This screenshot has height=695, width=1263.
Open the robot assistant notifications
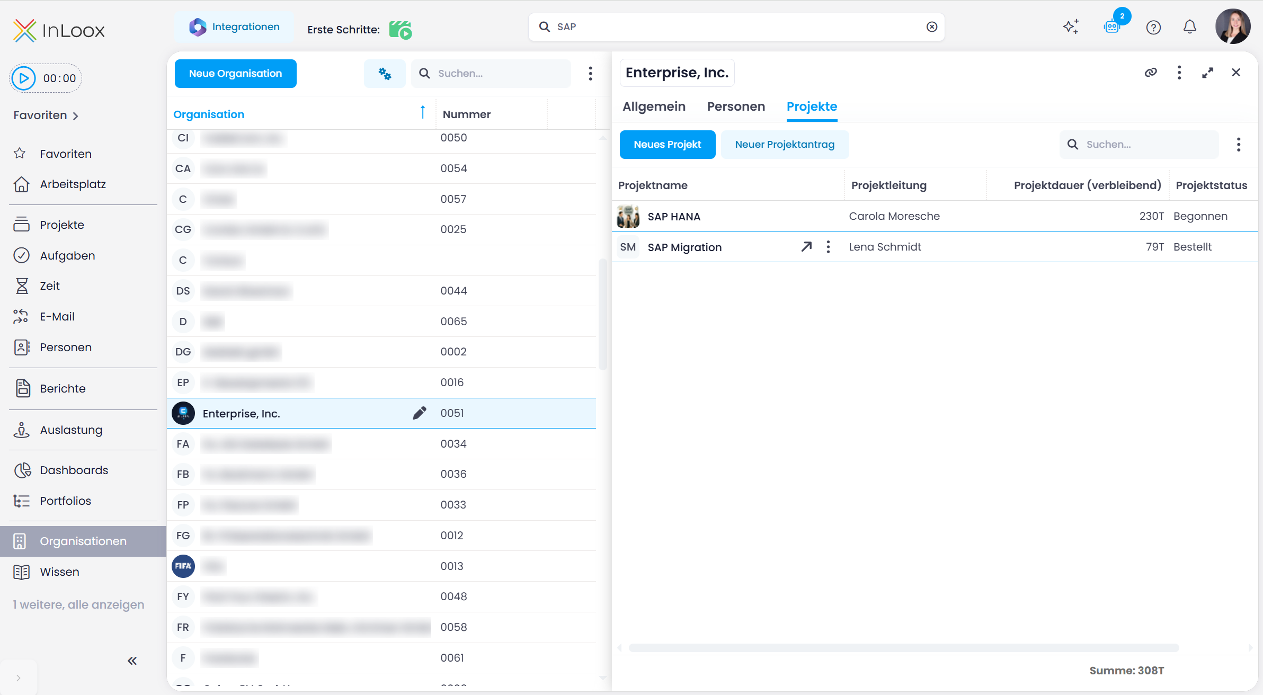tap(1112, 26)
